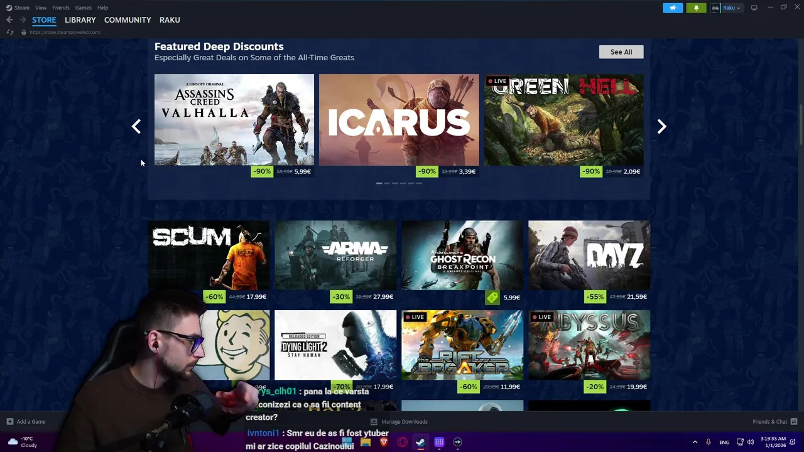
Task: Open Brave browser from taskbar
Action: click(384, 442)
